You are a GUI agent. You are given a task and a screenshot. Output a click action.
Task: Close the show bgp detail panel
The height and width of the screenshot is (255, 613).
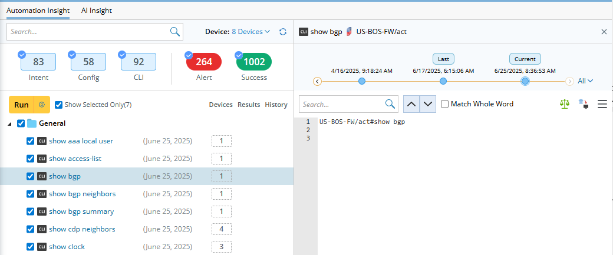tap(604, 32)
